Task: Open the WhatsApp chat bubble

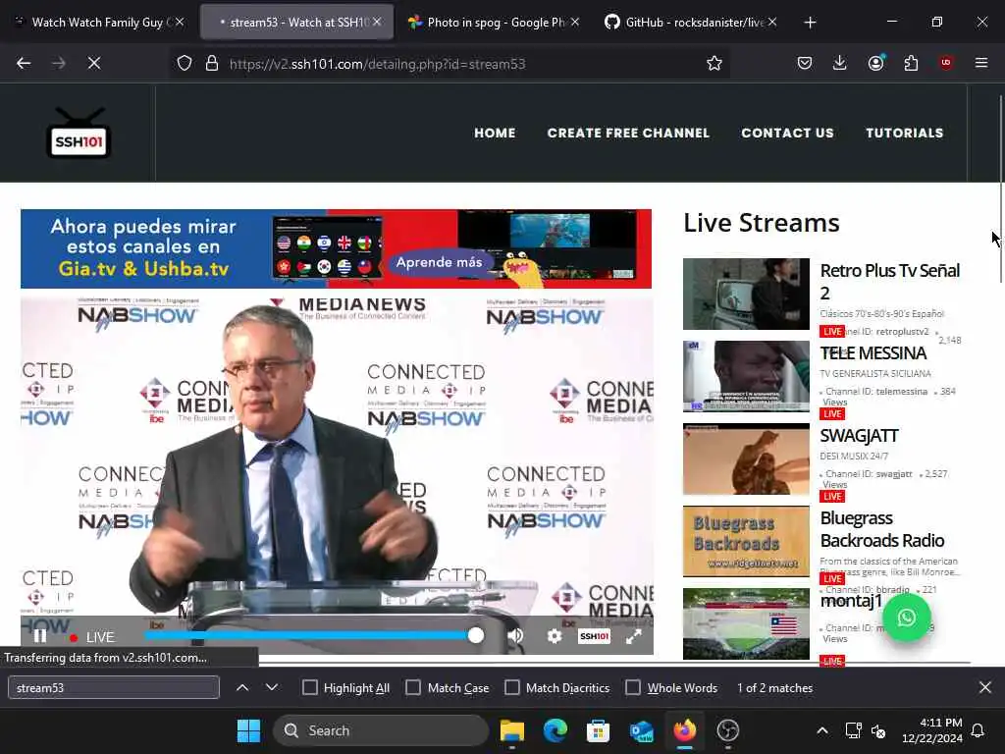Action: [x=906, y=618]
